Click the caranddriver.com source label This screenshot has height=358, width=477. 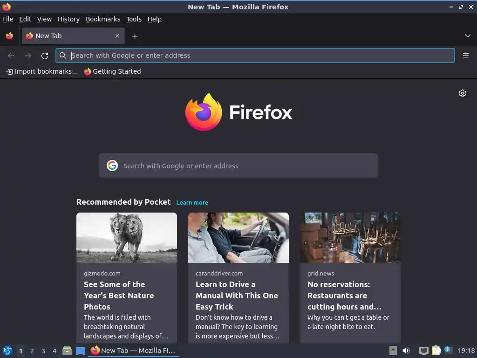click(219, 273)
